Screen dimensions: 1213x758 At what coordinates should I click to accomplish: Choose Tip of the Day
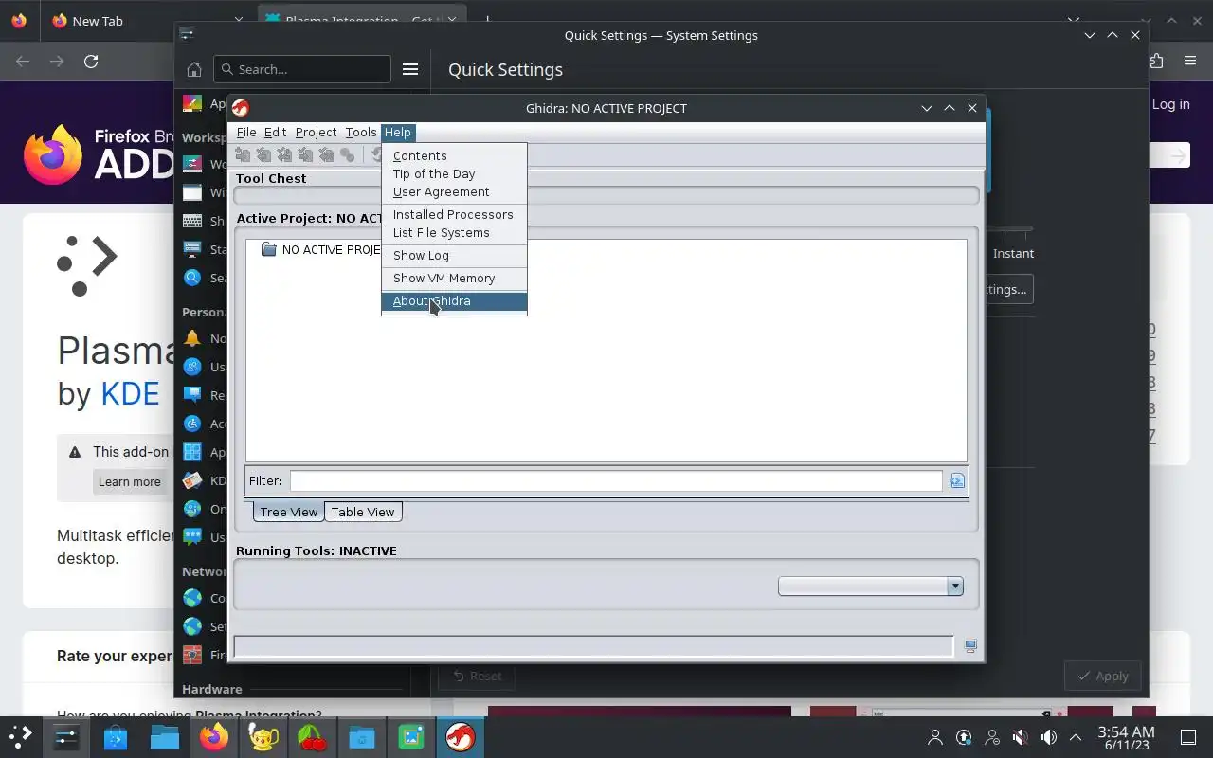point(454,174)
